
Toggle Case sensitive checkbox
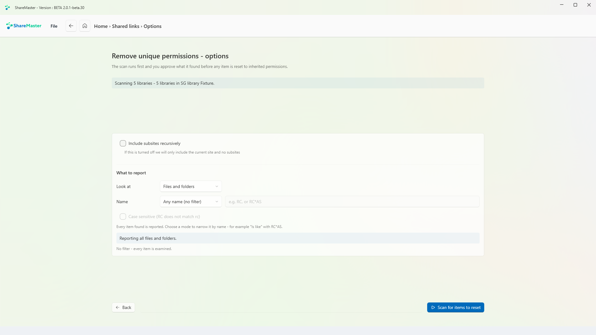[x=123, y=217]
